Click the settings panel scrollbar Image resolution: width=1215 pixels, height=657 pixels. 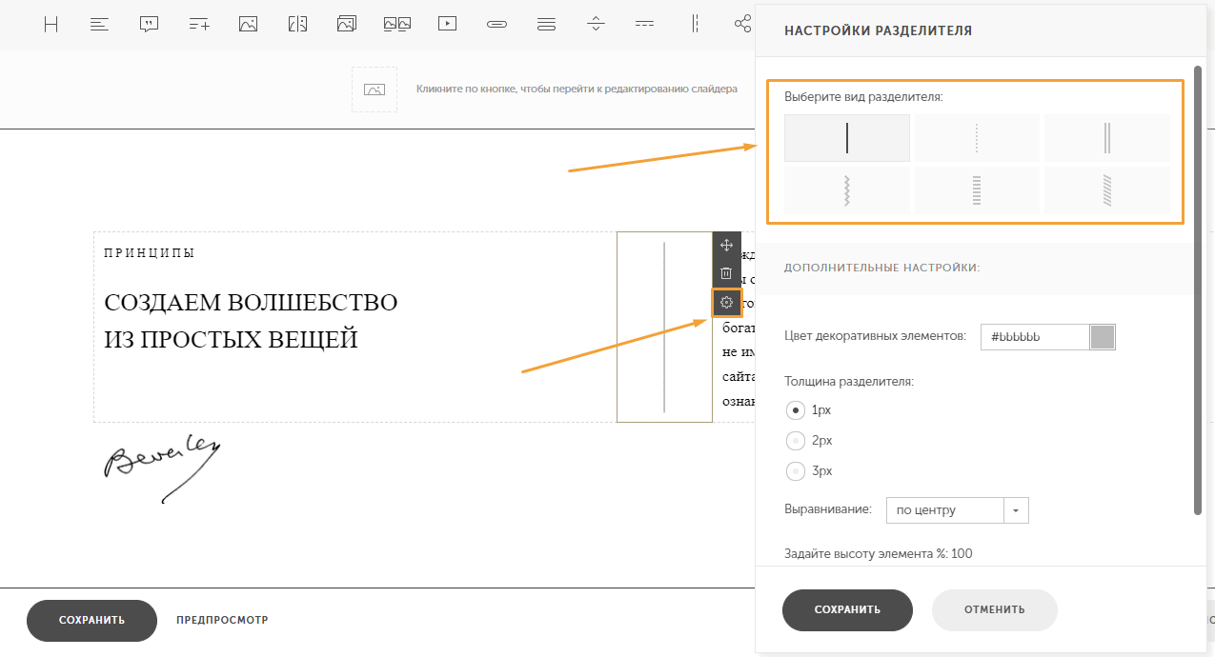click(1198, 290)
